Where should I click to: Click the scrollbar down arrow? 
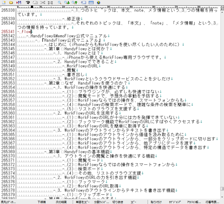tap(222, 197)
